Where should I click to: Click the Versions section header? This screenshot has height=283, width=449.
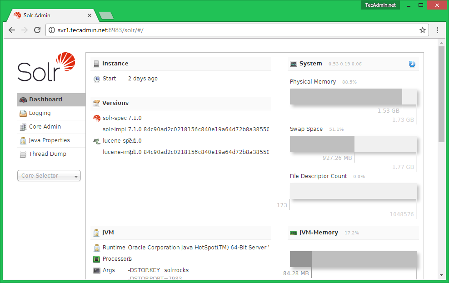[x=181, y=103]
